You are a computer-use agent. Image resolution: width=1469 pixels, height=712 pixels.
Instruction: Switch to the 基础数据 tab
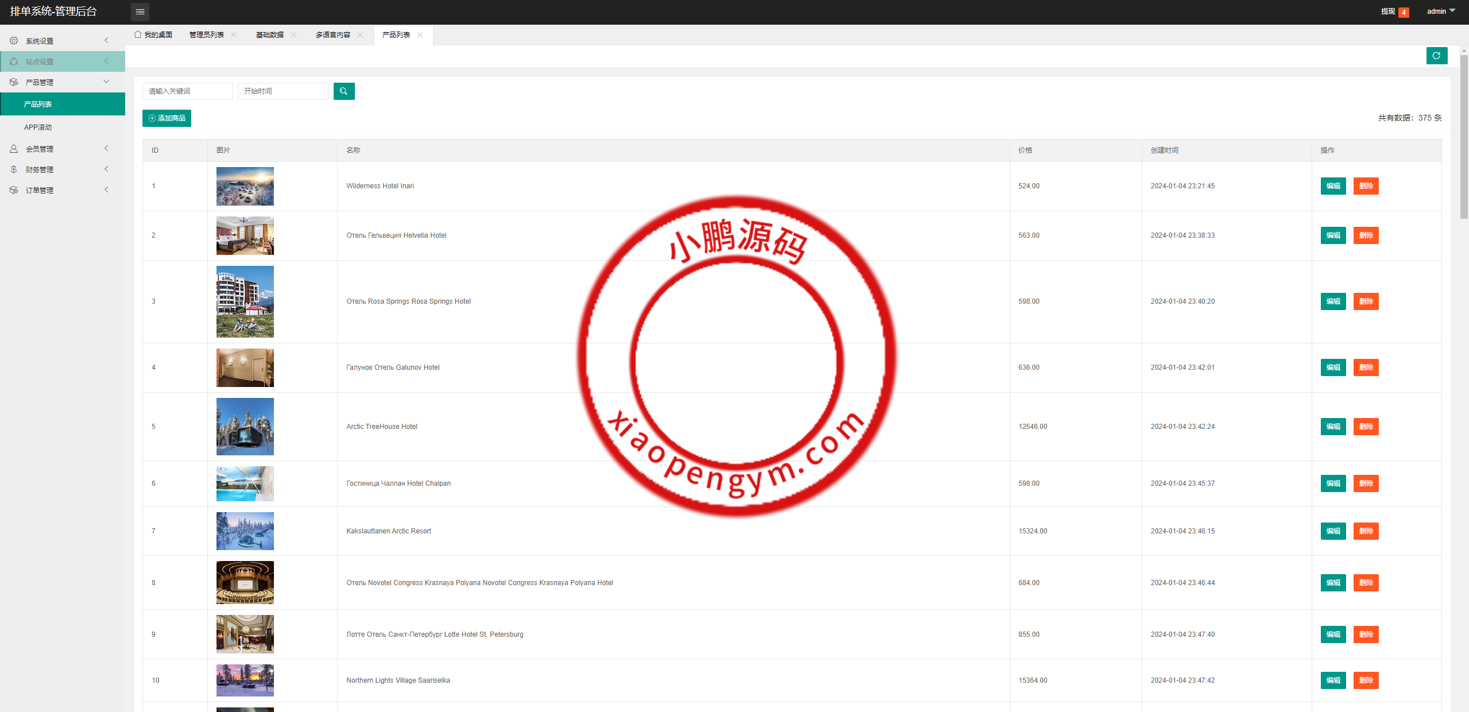(269, 35)
